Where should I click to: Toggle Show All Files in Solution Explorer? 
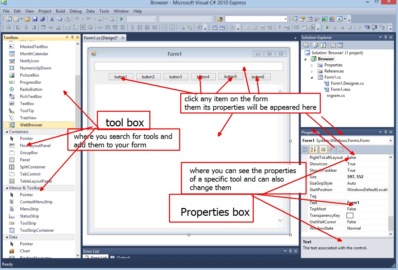tap(315, 45)
